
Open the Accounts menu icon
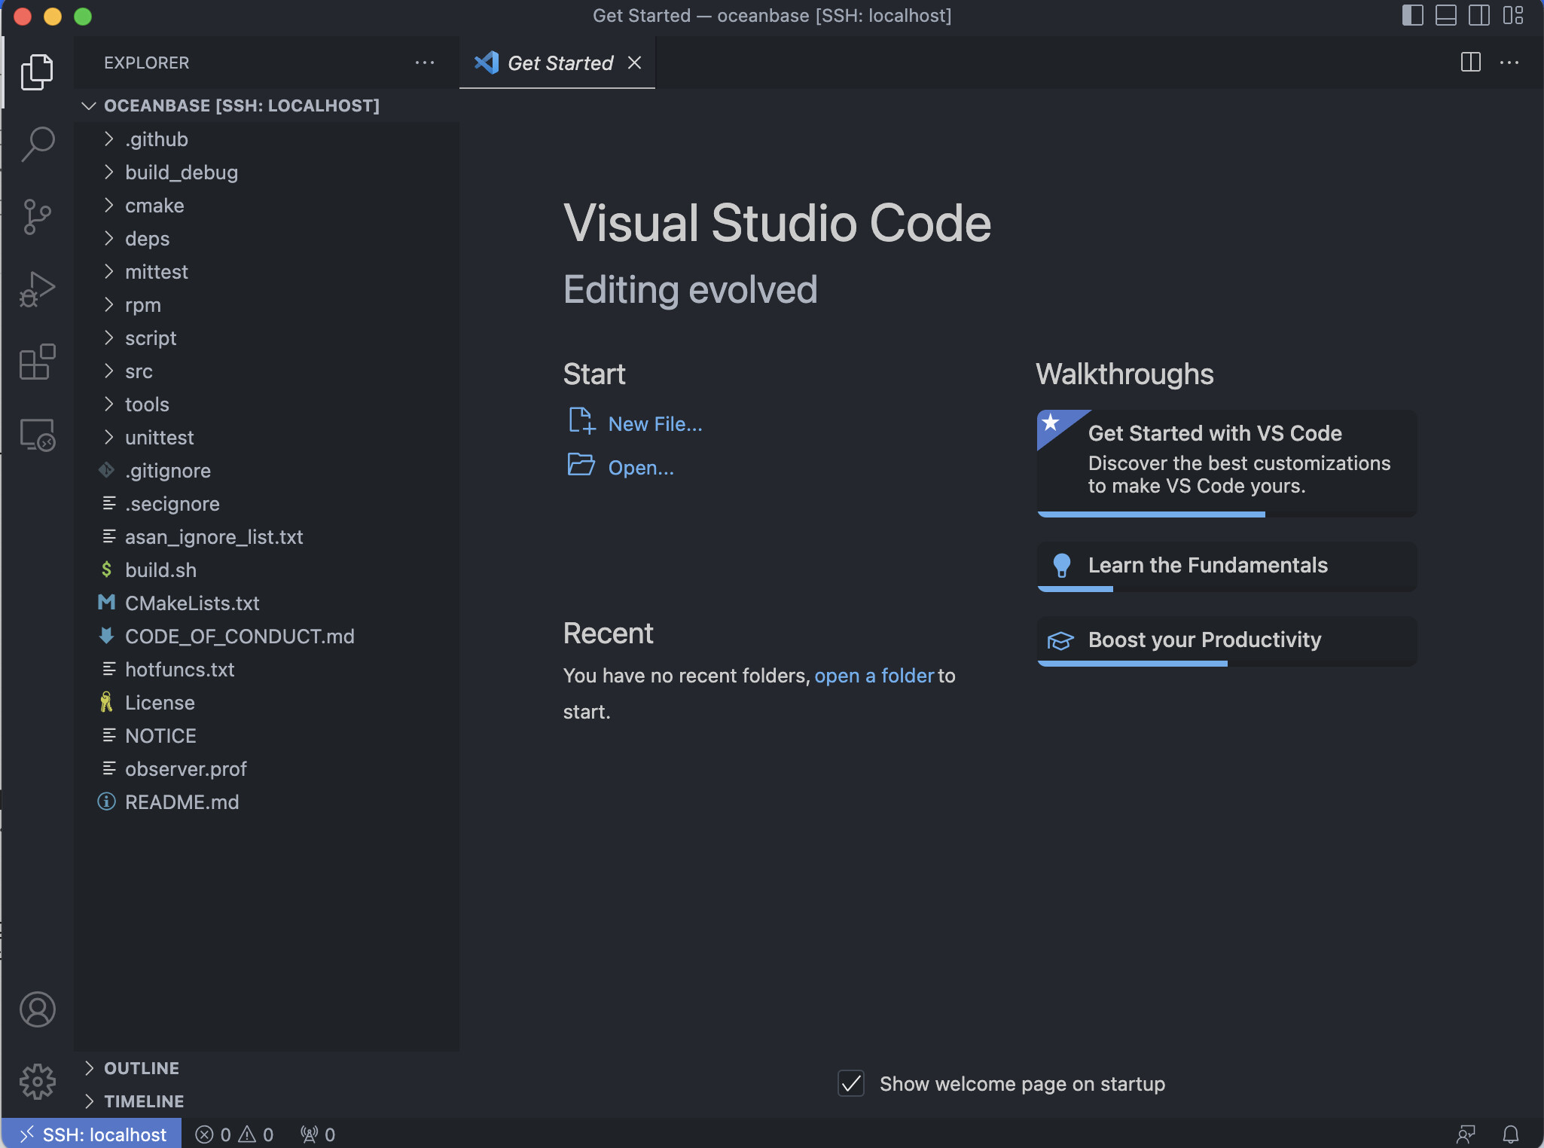37,1009
